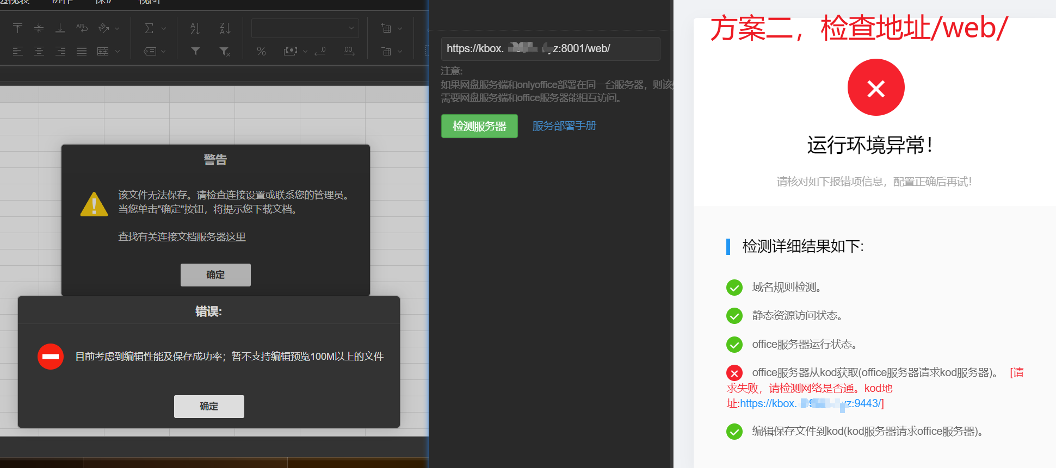Click the office服务器运行状态 result text
Viewport: 1056px width, 468px height.
[x=805, y=344]
